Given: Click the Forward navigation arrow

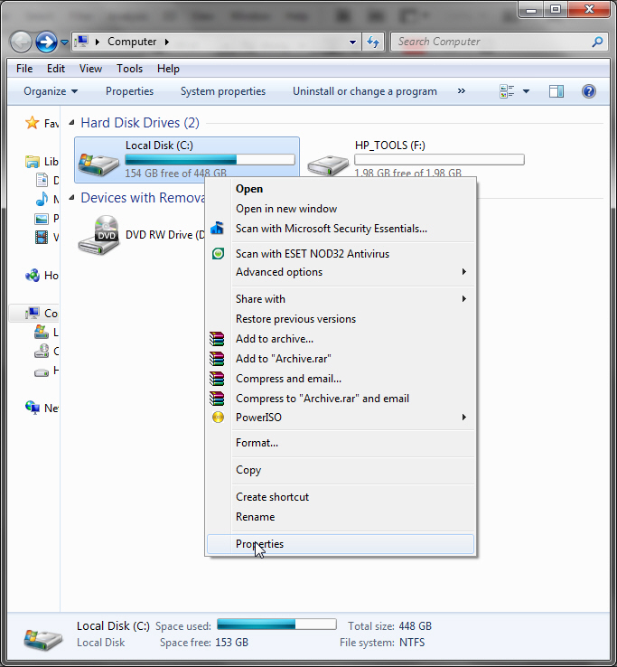Looking at the screenshot, I should (46, 42).
